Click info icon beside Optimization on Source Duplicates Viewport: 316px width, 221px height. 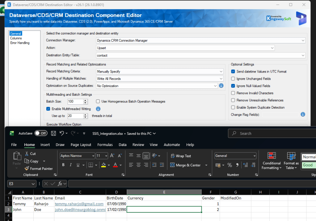pyautogui.click(x=221, y=85)
